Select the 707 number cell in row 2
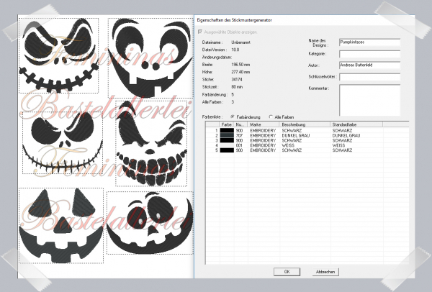Screen dimensions: 432x292 239,135
